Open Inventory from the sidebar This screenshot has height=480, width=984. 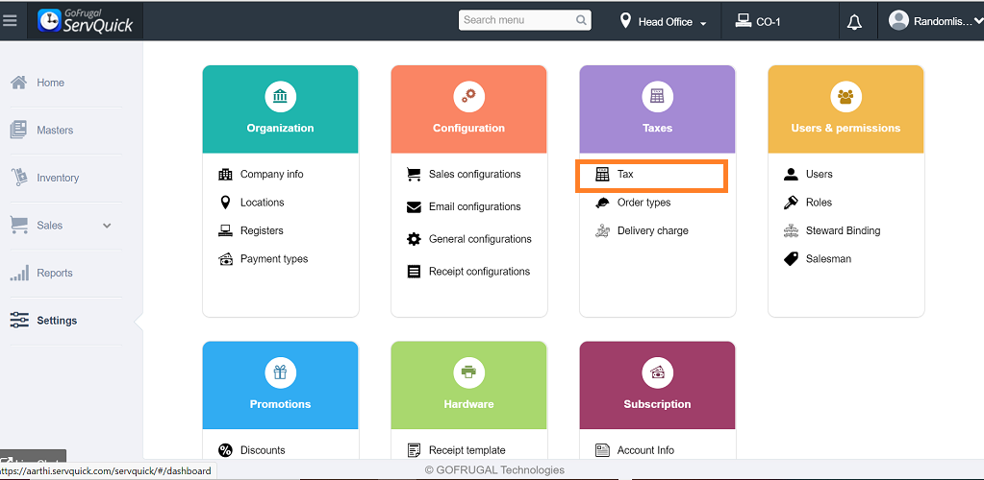click(58, 179)
